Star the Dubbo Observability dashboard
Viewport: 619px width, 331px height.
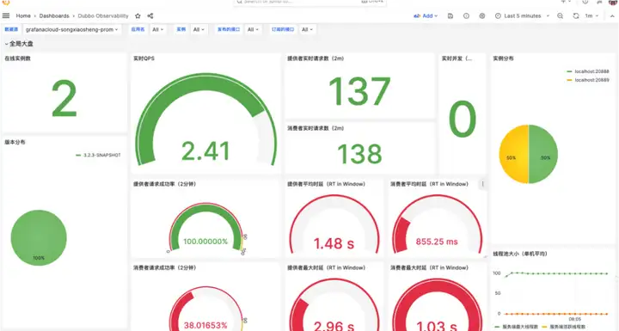(138, 15)
